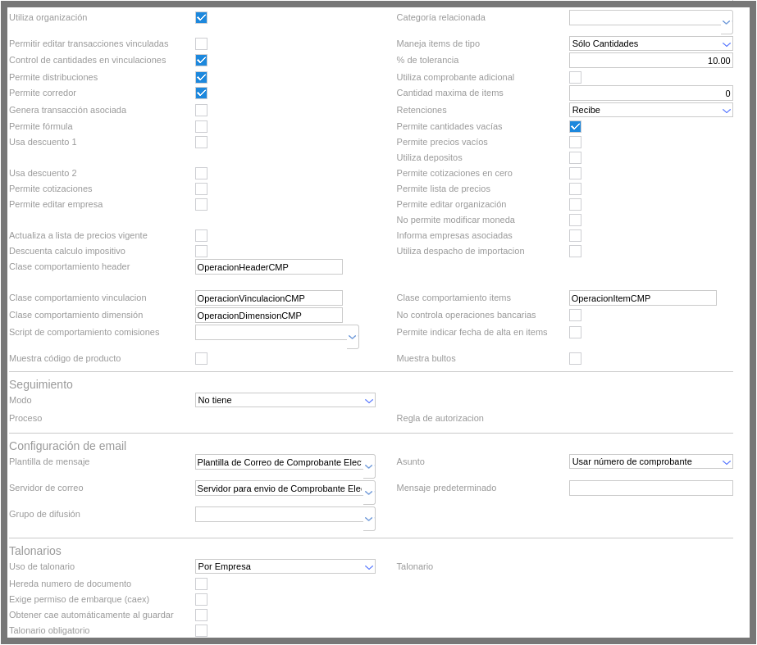
Task: Enable Permitir editar transacciones vinculadas
Action: 201,43
